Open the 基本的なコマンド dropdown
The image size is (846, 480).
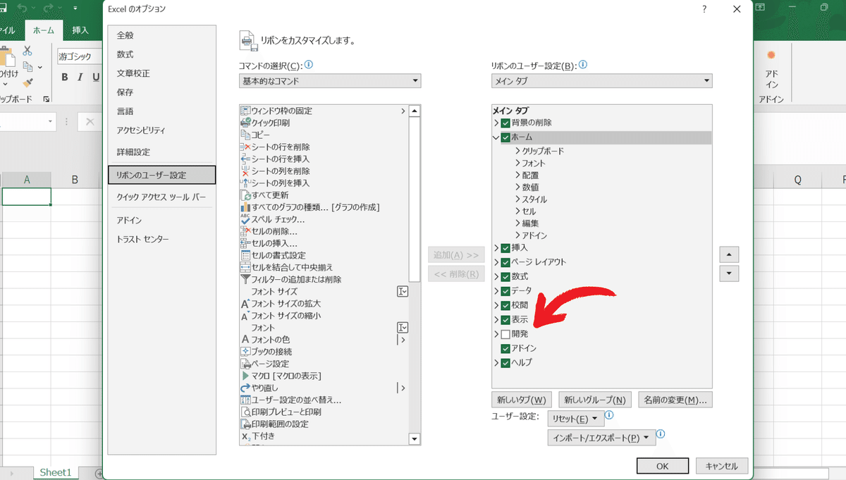coord(330,81)
